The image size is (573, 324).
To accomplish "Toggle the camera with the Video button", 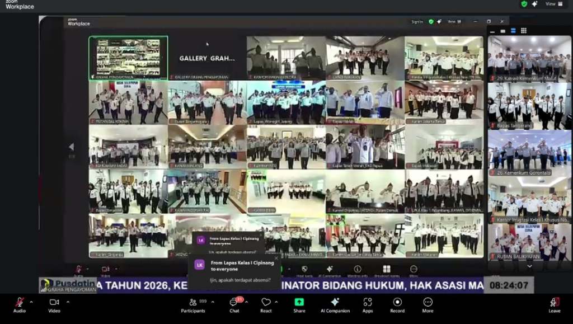I will [x=54, y=303].
